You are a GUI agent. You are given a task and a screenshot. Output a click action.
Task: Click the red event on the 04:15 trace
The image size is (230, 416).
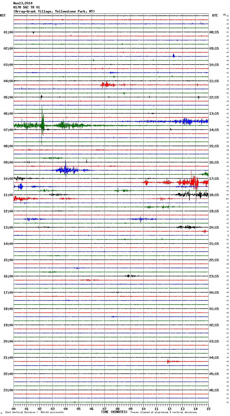pyautogui.click(x=106, y=85)
